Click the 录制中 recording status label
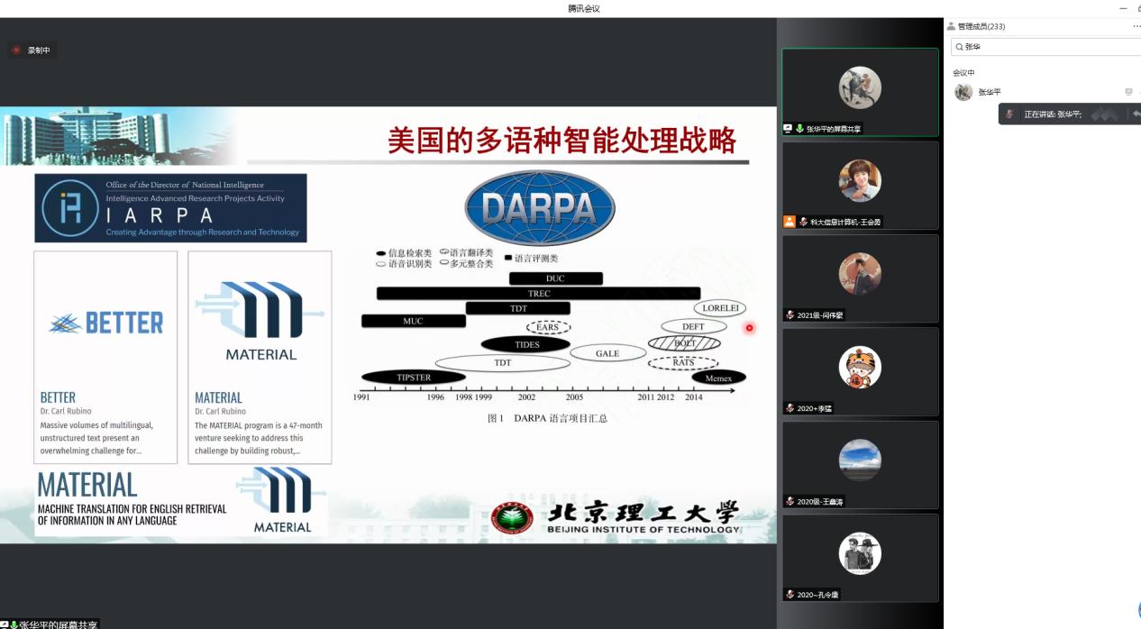The width and height of the screenshot is (1141, 629). click(39, 50)
